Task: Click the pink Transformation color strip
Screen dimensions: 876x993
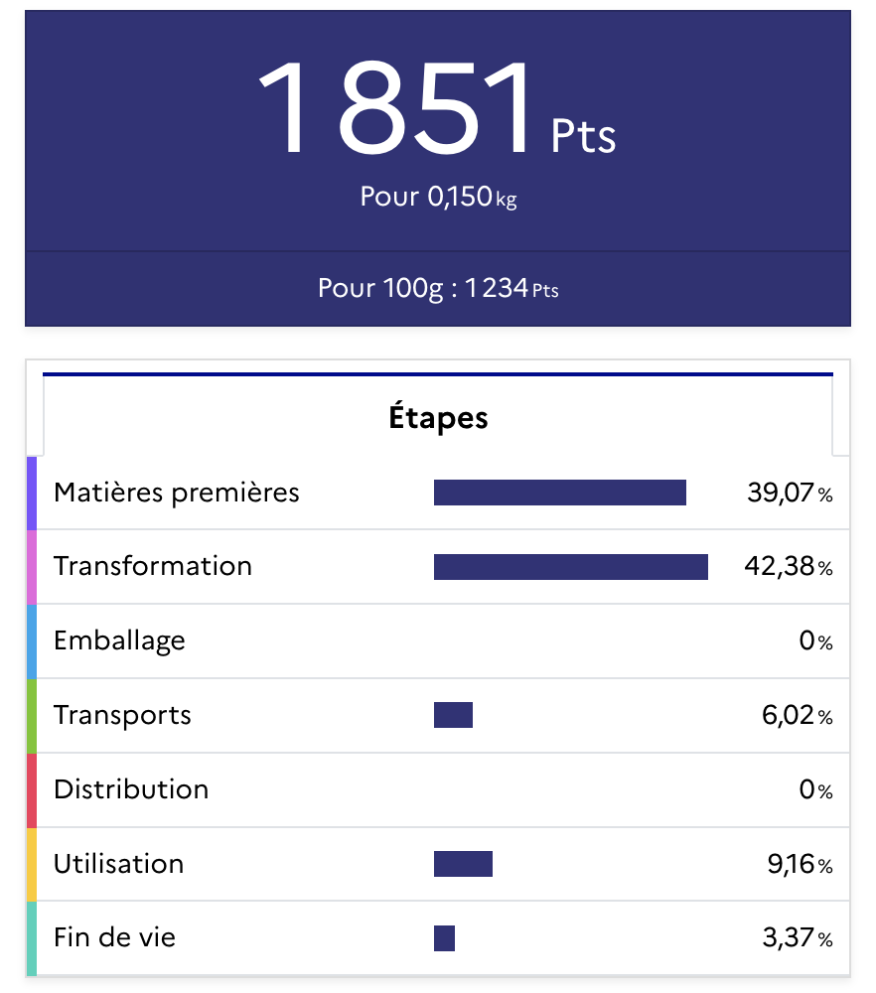Action: (32, 567)
